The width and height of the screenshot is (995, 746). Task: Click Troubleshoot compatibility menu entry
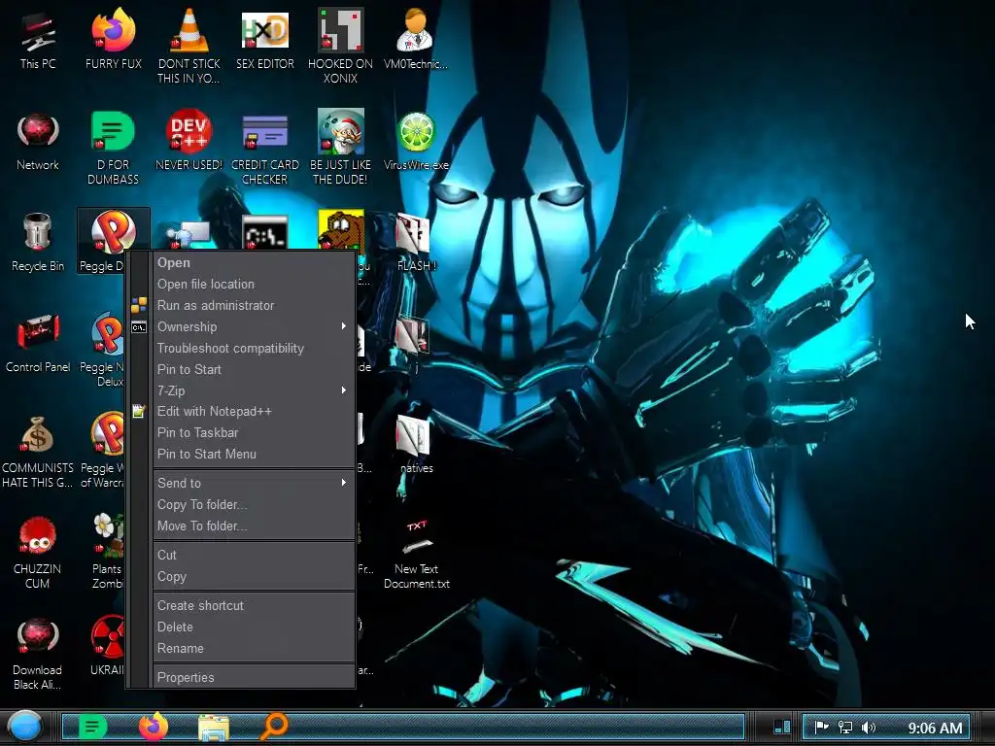click(254, 349)
